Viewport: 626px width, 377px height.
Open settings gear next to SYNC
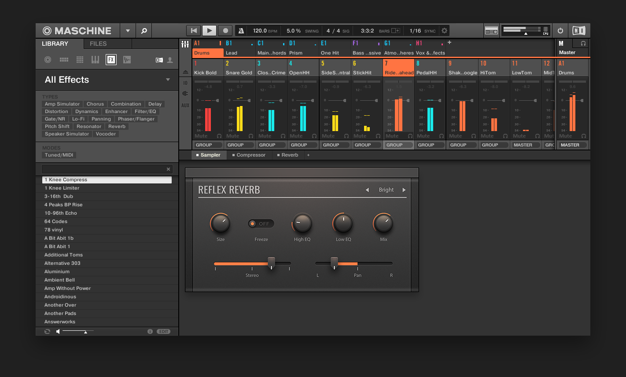coord(444,31)
